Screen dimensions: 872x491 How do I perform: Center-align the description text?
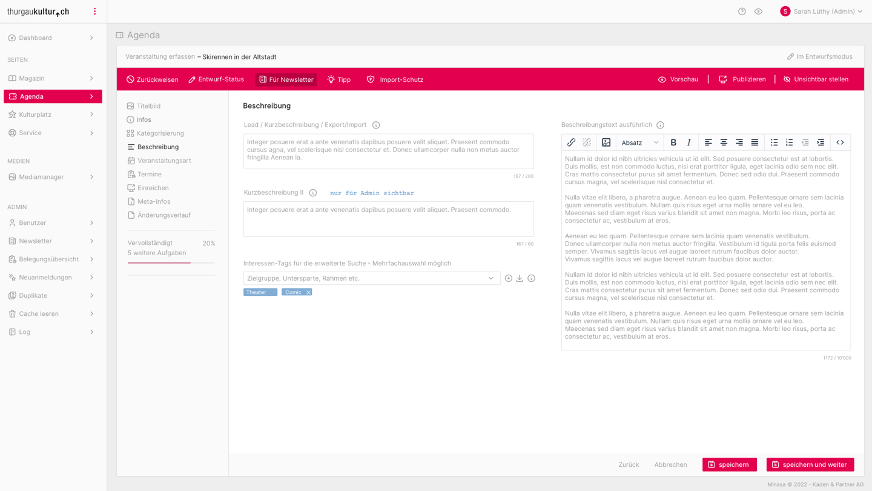click(724, 142)
